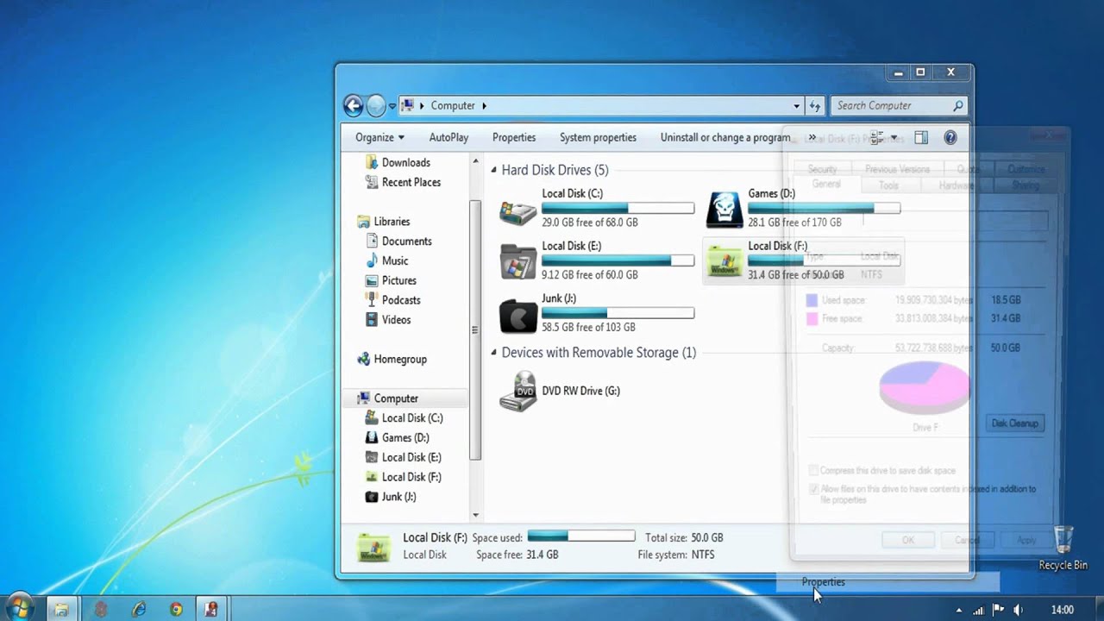The width and height of the screenshot is (1104, 621).
Task: Click the Windows Explorer taskbar icon
Action: pyautogui.click(x=61, y=609)
